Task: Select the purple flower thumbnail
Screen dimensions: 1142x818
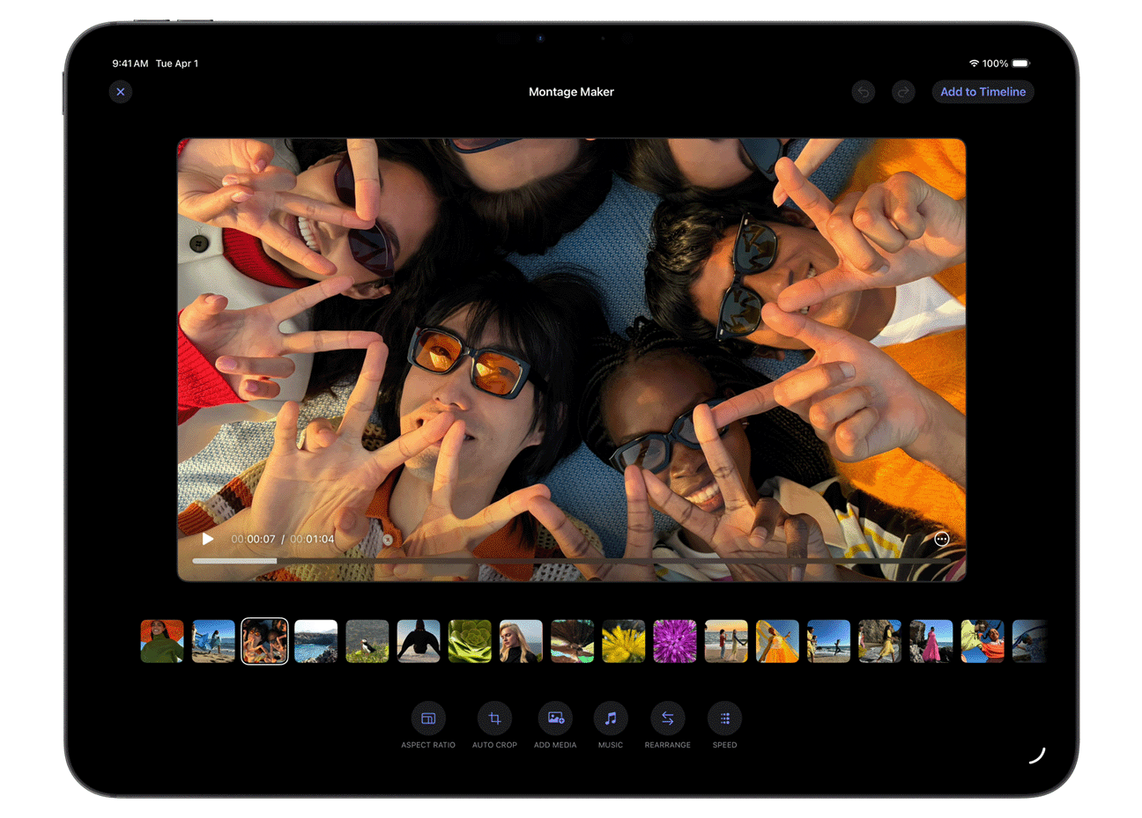Action: click(x=675, y=641)
